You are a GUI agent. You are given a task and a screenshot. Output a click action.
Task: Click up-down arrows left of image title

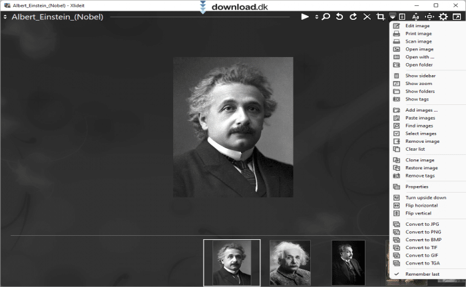pyautogui.click(x=5, y=17)
